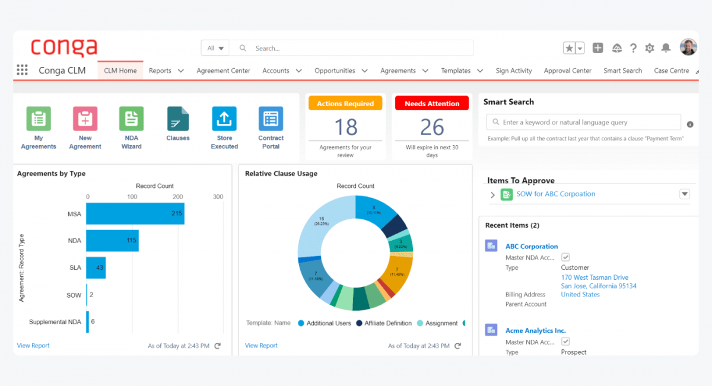The width and height of the screenshot is (712, 386).
Task: Switch to the Reports tab
Action: click(x=161, y=70)
